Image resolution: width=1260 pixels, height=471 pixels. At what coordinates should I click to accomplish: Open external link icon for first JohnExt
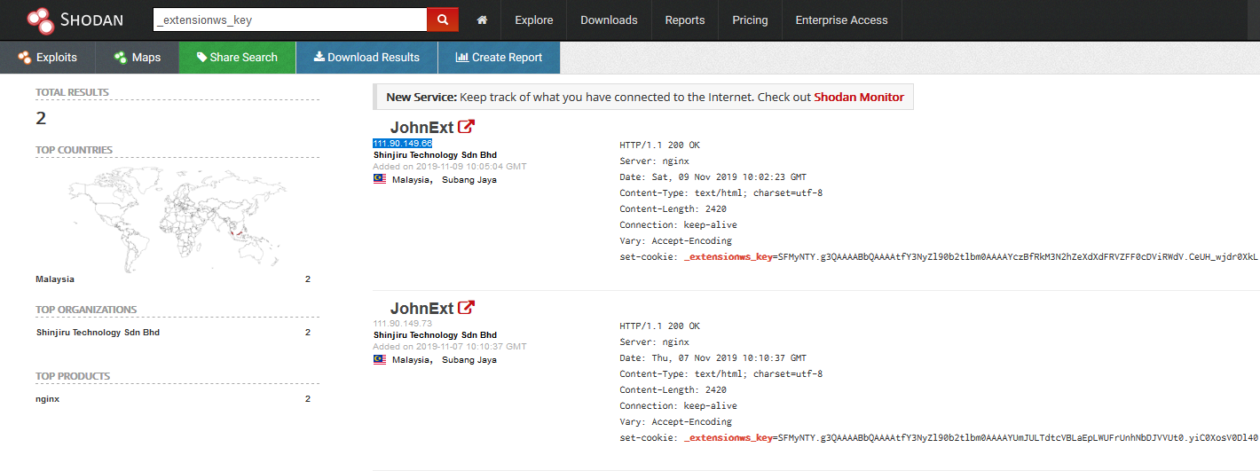(x=466, y=127)
